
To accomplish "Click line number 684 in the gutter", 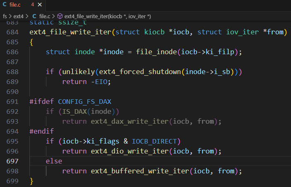I will click(12, 32).
